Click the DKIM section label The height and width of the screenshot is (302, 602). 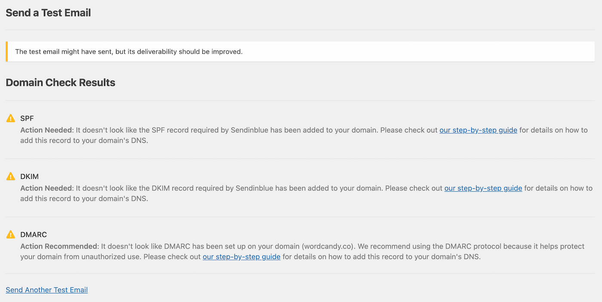(x=30, y=176)
